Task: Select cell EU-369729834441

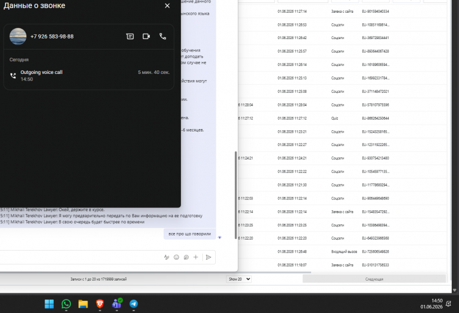Action: (x=375, y=38)
